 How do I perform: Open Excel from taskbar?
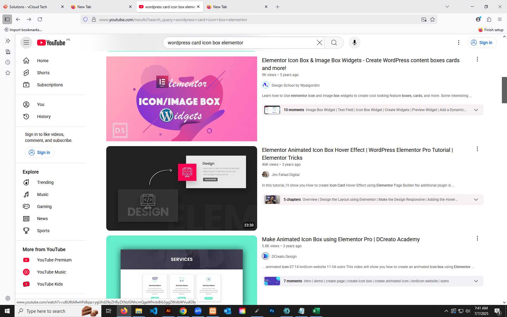[x=316, y=311]
